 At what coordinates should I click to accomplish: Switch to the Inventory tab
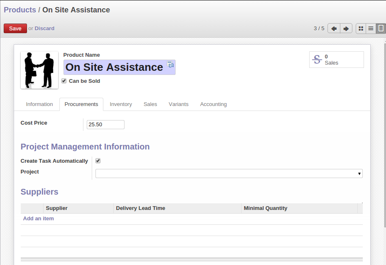tap(121, 104)
